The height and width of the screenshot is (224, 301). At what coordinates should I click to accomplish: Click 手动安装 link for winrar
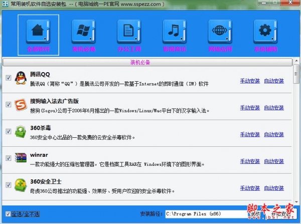click(250, 161)
